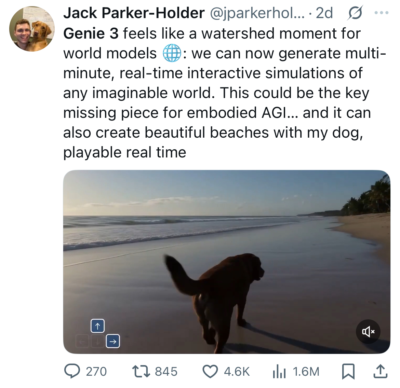Click the 2d timestamp

[324, 13]
